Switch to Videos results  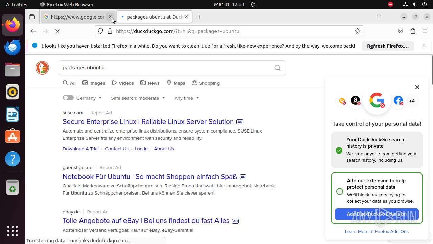[123, 83]
